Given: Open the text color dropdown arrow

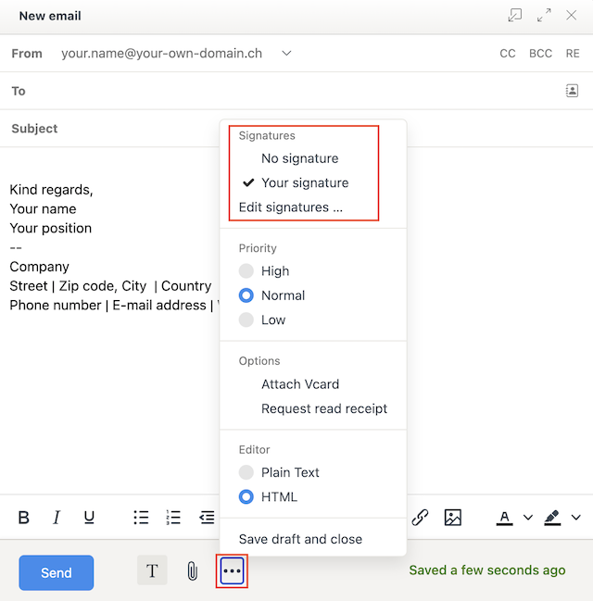Looking at the screenshot, I should coord(528,518).
